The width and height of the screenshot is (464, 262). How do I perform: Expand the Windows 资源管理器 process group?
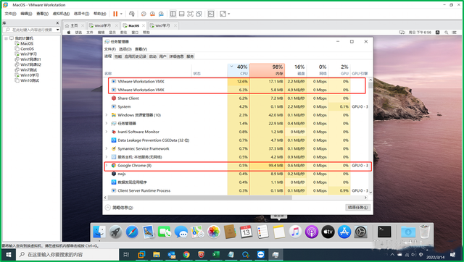click(x=107, y=115)
